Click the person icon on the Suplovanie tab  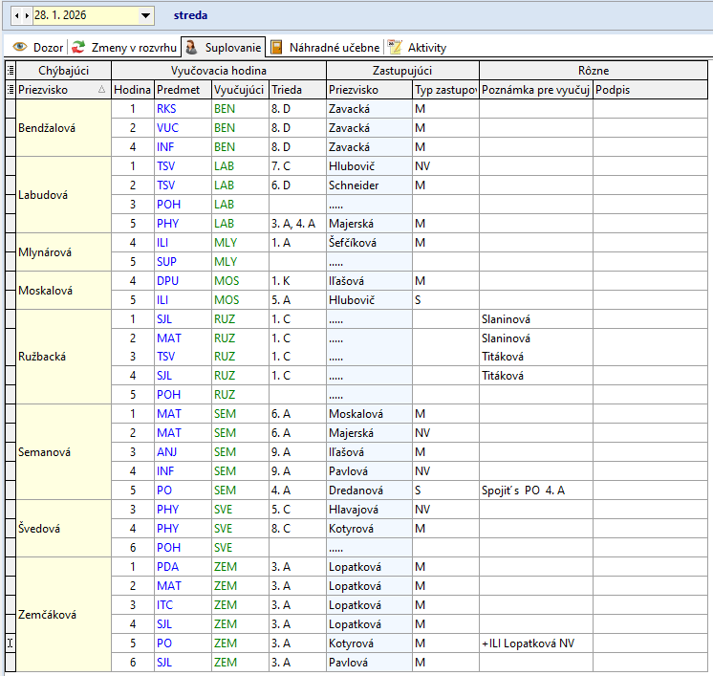point(192,47)
